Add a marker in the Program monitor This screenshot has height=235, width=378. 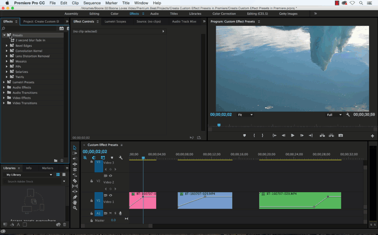point(244,135)
